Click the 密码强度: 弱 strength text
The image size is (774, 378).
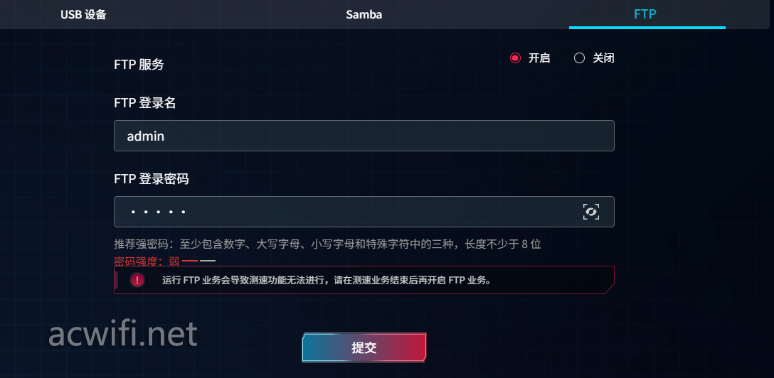[147, 261]
